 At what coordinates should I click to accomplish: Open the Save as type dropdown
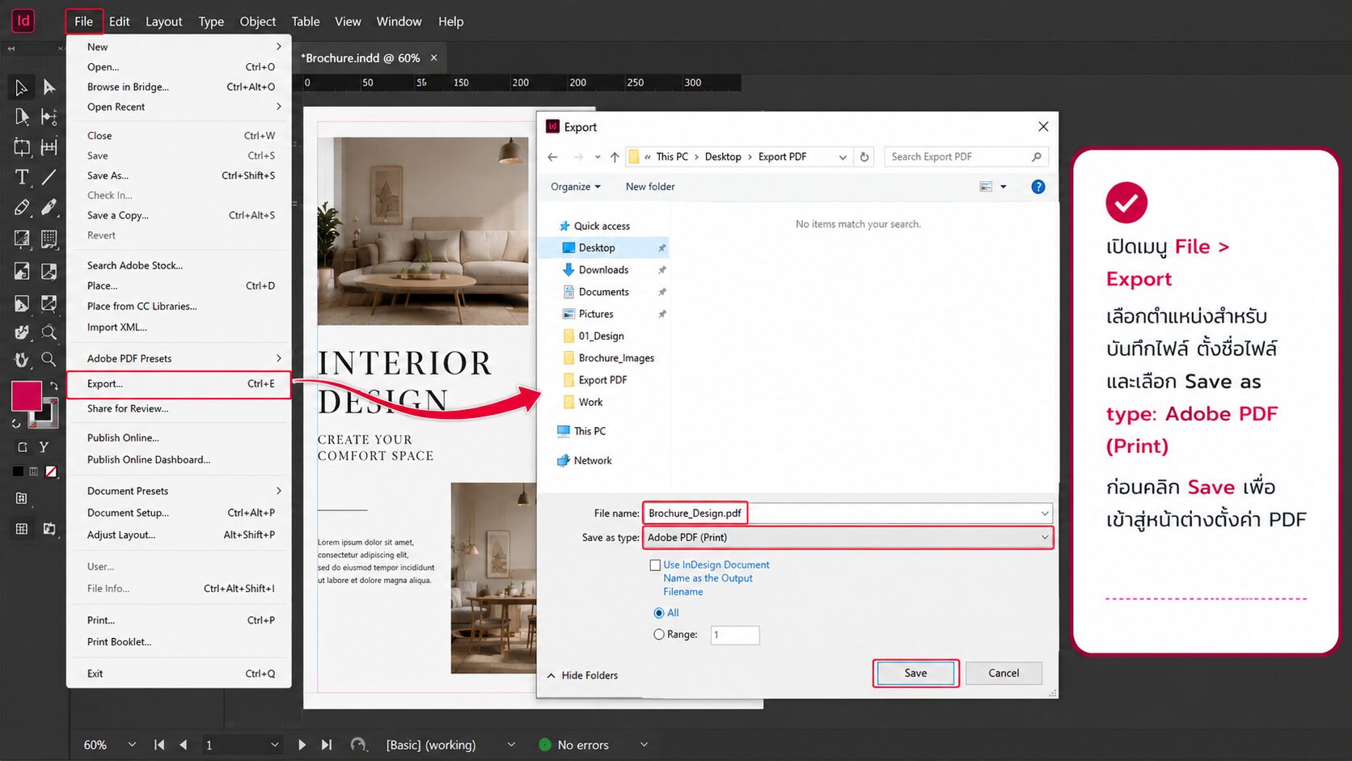1045,538
